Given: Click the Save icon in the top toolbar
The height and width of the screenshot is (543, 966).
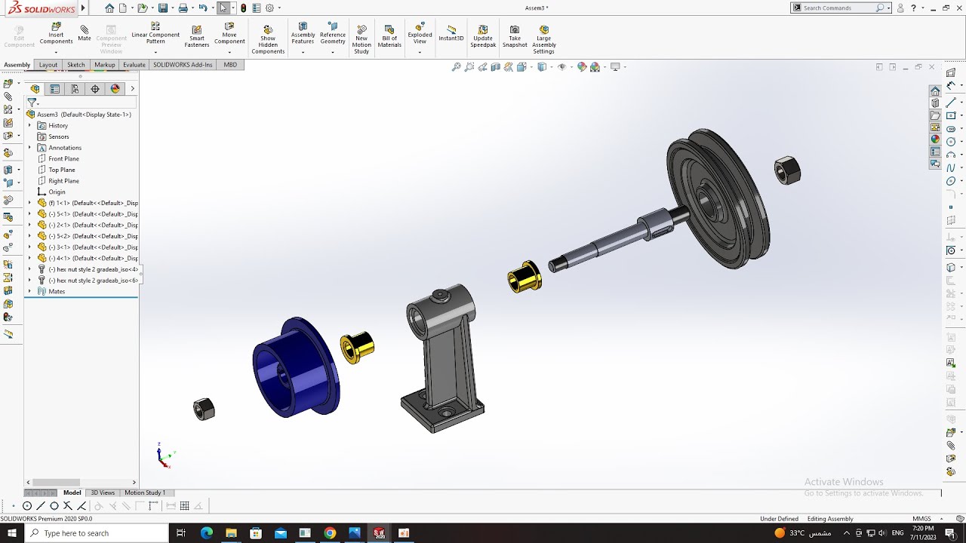Looking at the screenshot, I should click(x=162, y=8).
